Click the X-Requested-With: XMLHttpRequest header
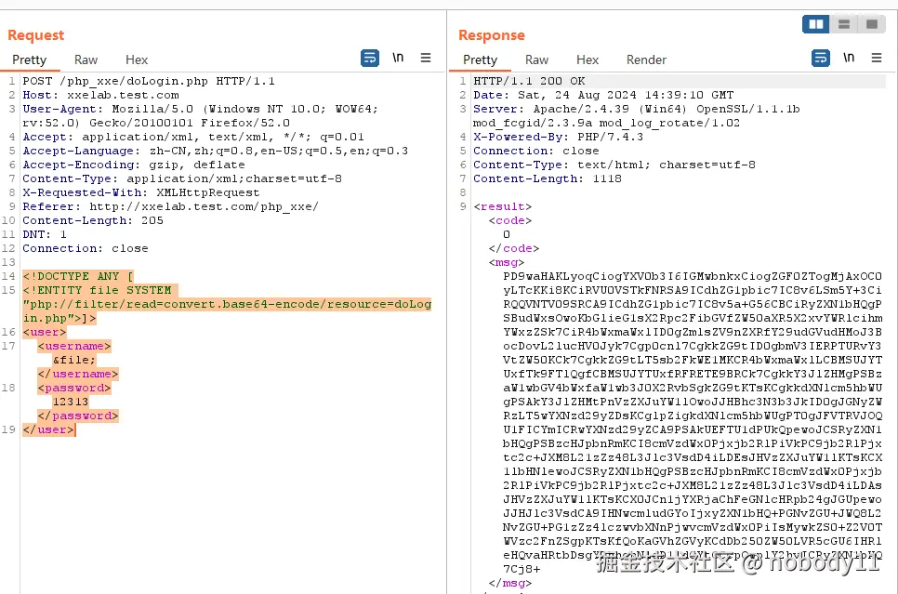 coord(141,192)
